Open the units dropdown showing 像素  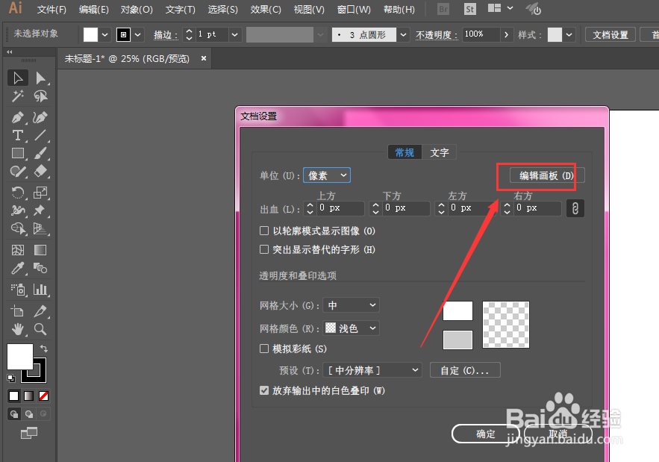(327, 175)
